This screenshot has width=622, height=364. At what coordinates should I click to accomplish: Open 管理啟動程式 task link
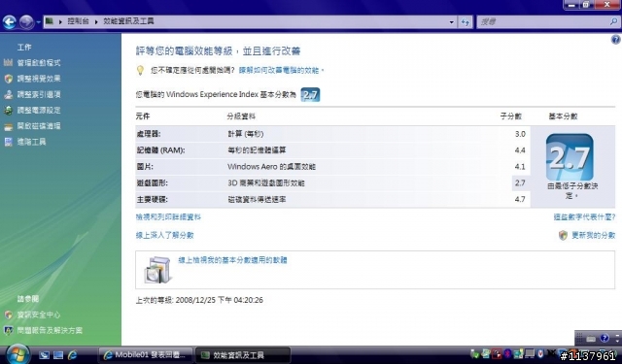coord(39,62)
